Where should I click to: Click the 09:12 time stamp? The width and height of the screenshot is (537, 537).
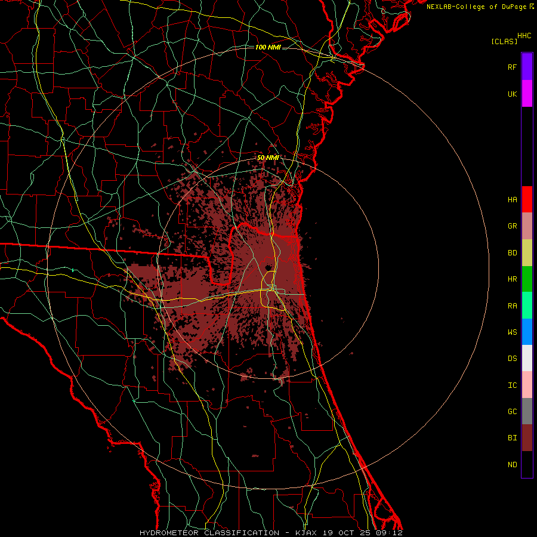[x=391, y=533]
